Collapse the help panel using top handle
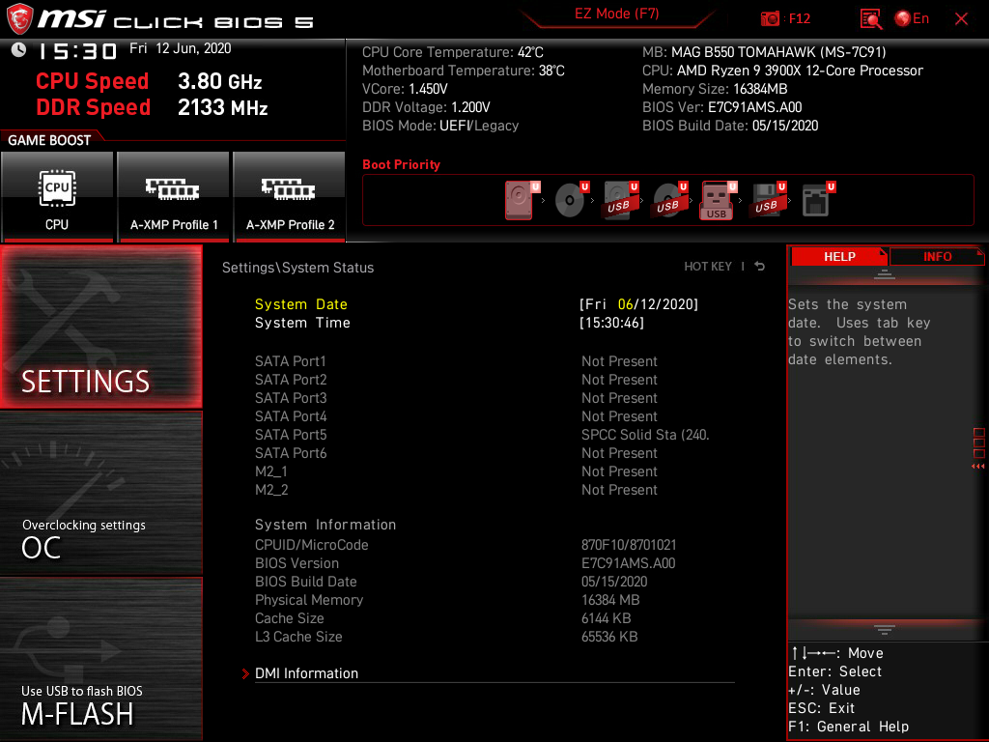The width and height of the screenshot is (989, 742). point(885,273)
